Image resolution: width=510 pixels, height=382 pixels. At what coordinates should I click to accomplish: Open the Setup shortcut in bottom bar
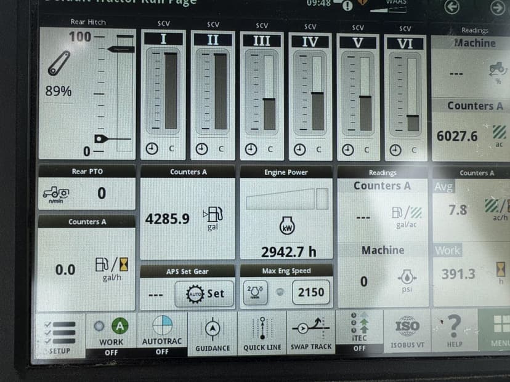pos(60,335)
